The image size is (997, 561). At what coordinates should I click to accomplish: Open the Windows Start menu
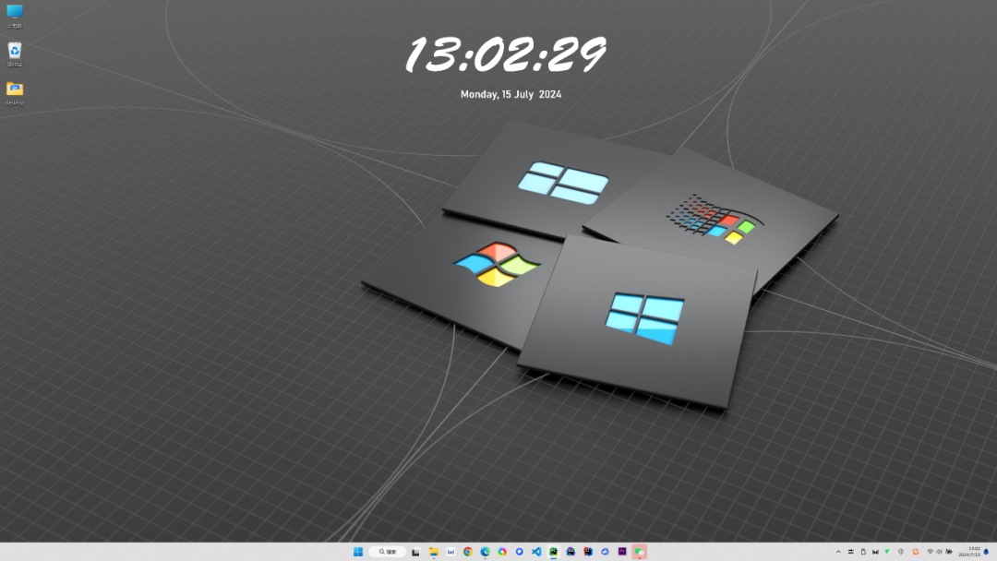pyautogui.click(x=358, y=552)
